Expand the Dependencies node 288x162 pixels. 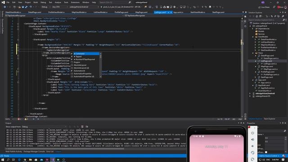(253, 29)
